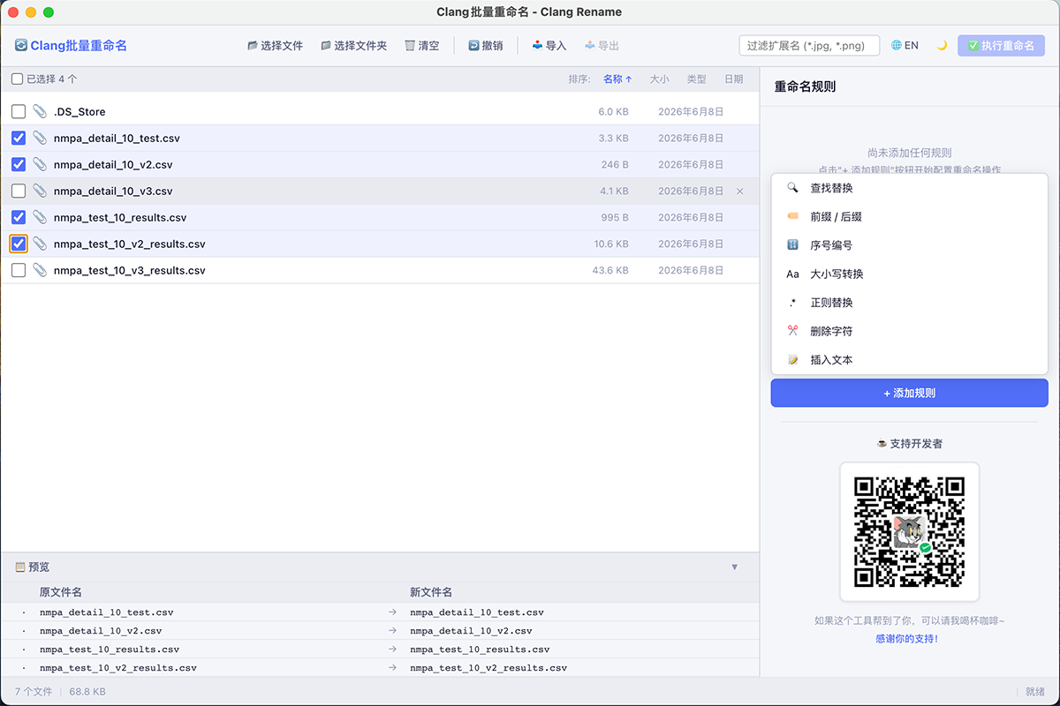1060x706 pixels.
Task: Check nmpa_detail_10_v3.csv checkbox
Action: click(19, 191)
